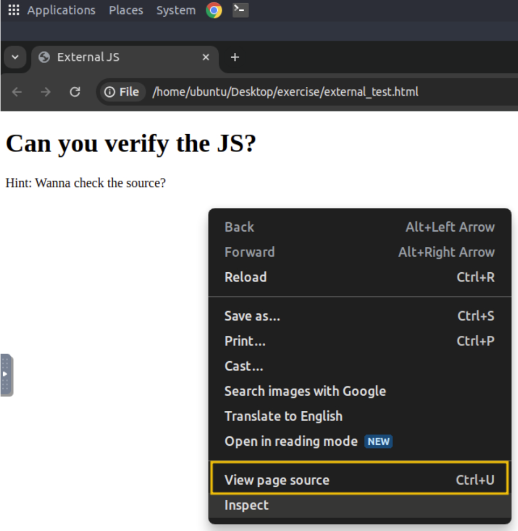518x531 pixels.
Task: Close the External JS tab
Action: (205, 57)
